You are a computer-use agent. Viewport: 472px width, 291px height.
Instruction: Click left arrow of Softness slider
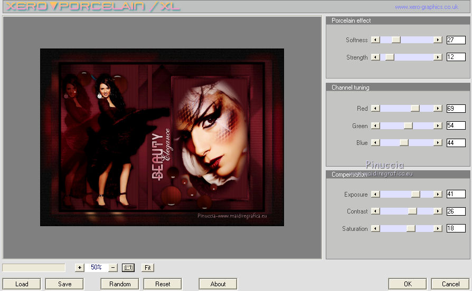pos(375,40)
